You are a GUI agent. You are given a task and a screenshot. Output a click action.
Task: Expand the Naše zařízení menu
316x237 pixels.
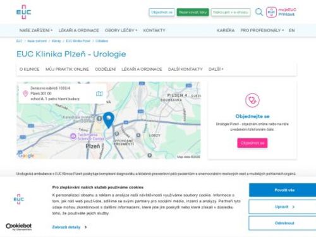click(36, 30)
